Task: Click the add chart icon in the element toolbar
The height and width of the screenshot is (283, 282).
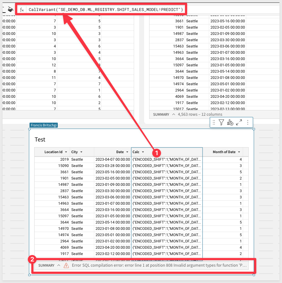Action: pos(230,122)
